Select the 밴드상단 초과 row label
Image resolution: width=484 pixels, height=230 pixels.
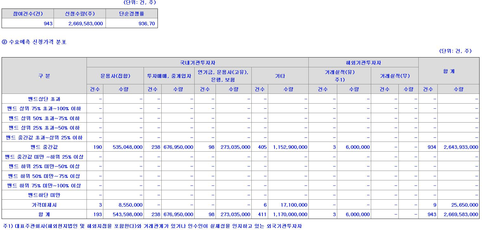tap(44, 99)
